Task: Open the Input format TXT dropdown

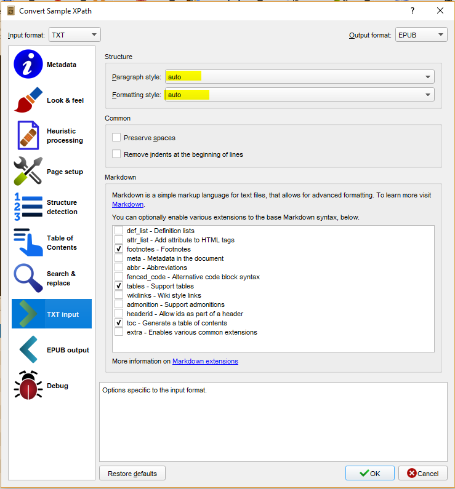Action: point(74,34)
